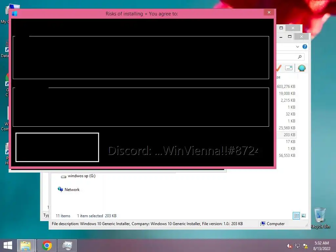This screenshot has width=336, height=252.
Task: Open the Action Center flag icon
Action: (x=305, y=246)
